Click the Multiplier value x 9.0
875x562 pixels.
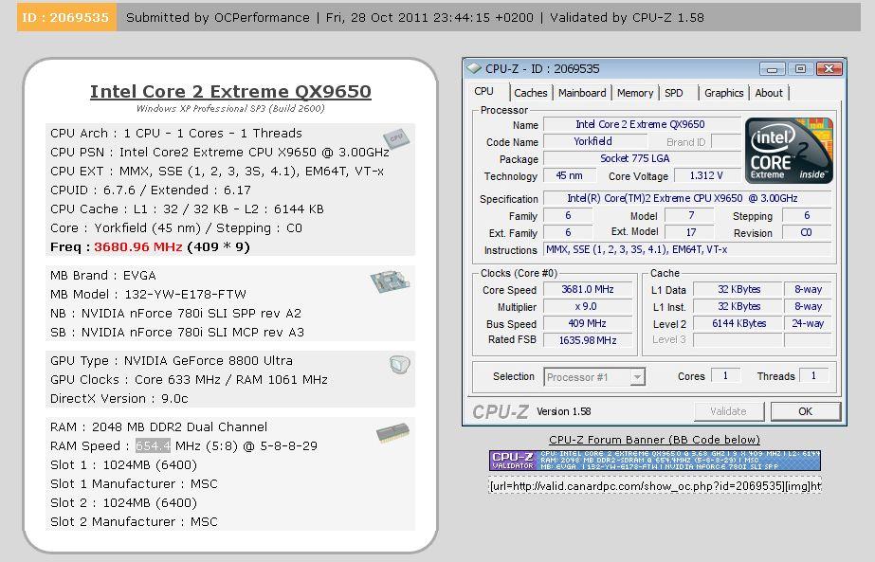(588, 306)
